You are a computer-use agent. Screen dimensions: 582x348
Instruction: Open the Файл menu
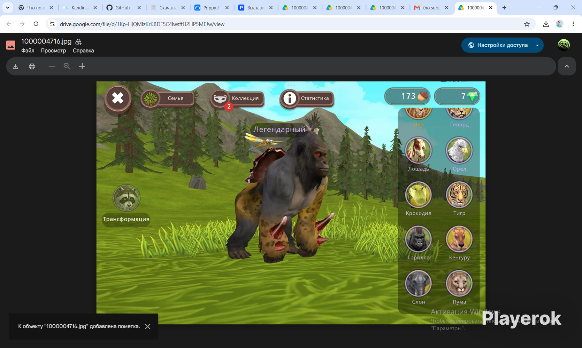pyautogui.click(x=28, y=50)
